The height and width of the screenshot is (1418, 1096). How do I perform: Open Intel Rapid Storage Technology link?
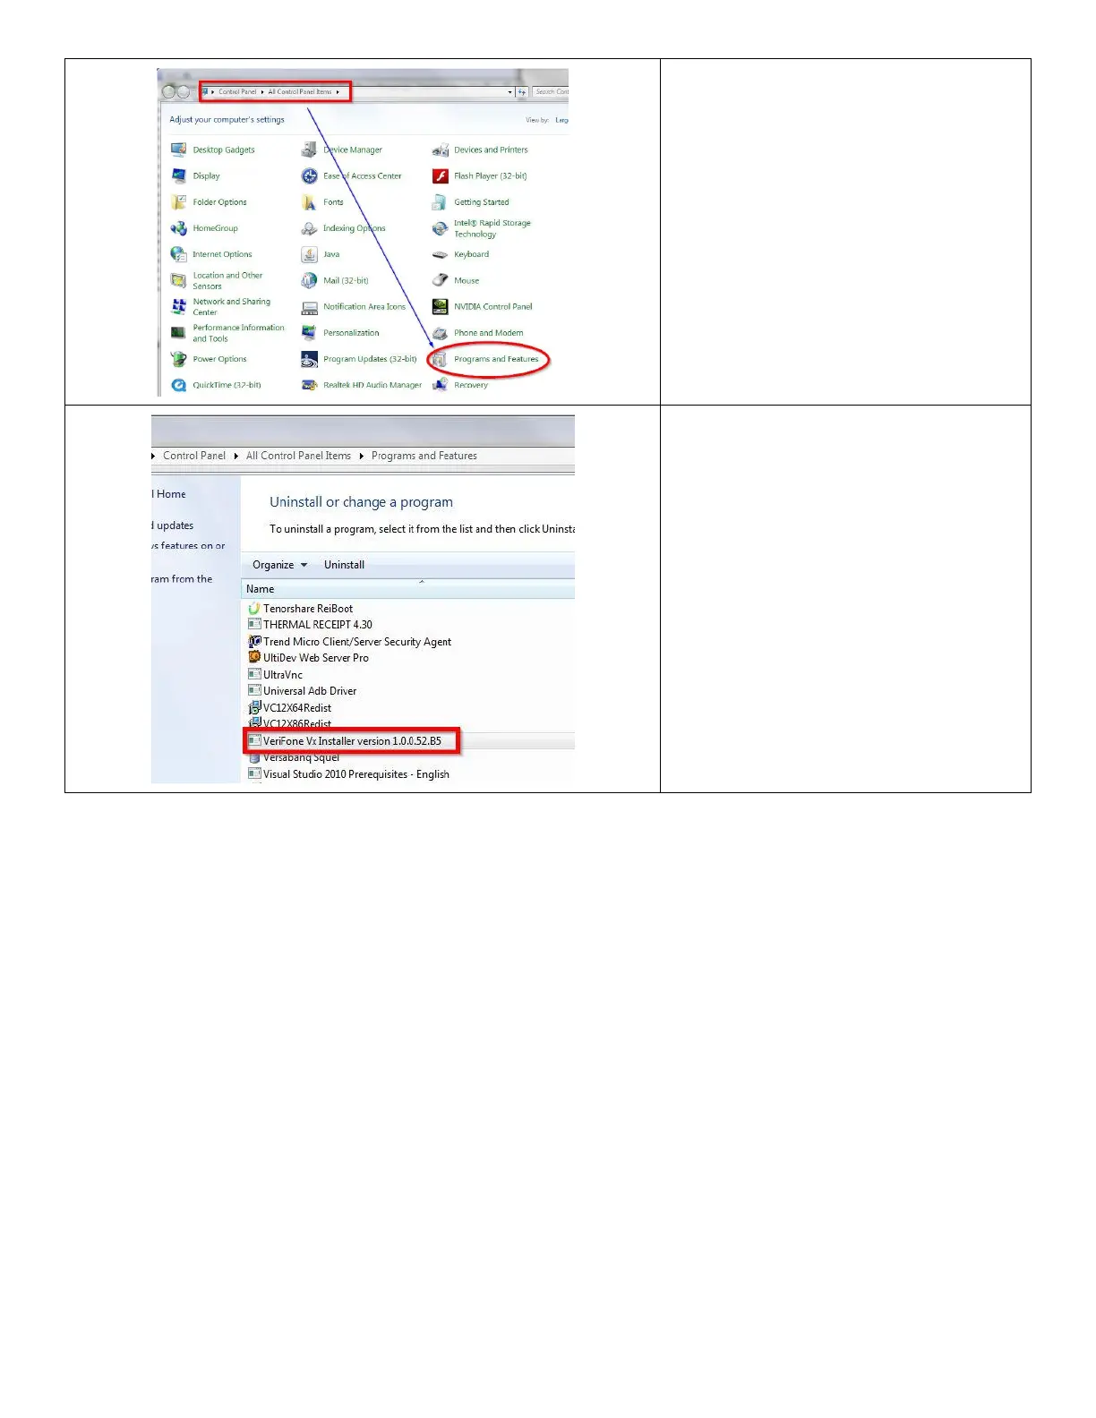pos(492,228)
